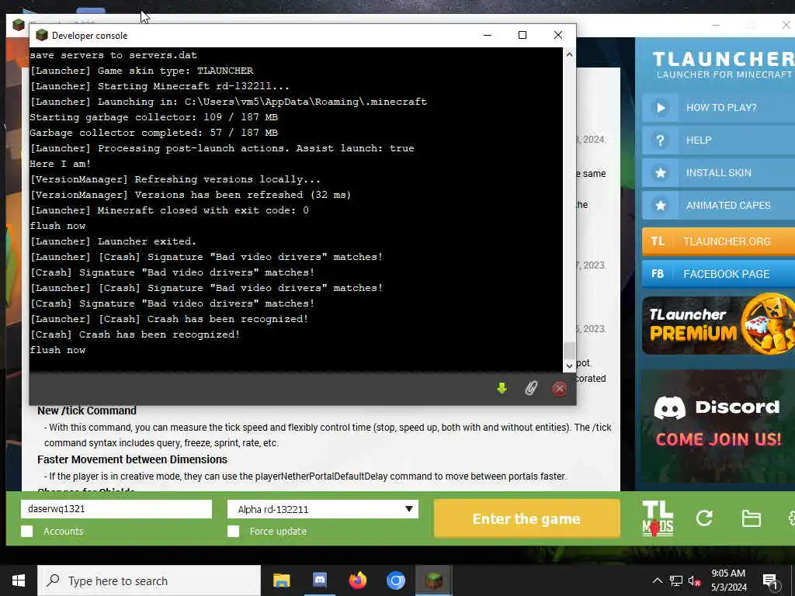795x596 pixels.
Task: Open Discord from the taskbar
Action: (319, 580)
